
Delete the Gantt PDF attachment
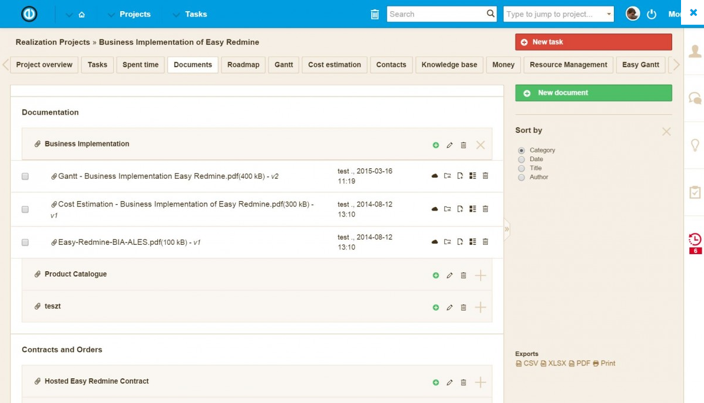pyautogui.click(x=485, y=176)
